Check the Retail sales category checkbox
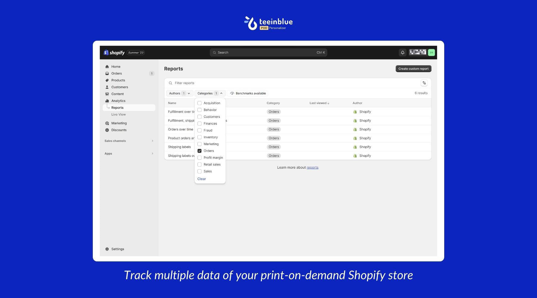537x298 pixels. click(x=200, y=165)
